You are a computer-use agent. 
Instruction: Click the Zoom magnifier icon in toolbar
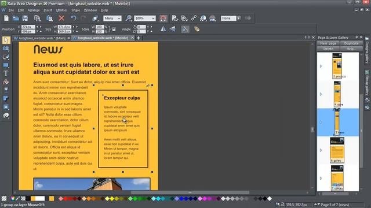[x=129, y=18]
